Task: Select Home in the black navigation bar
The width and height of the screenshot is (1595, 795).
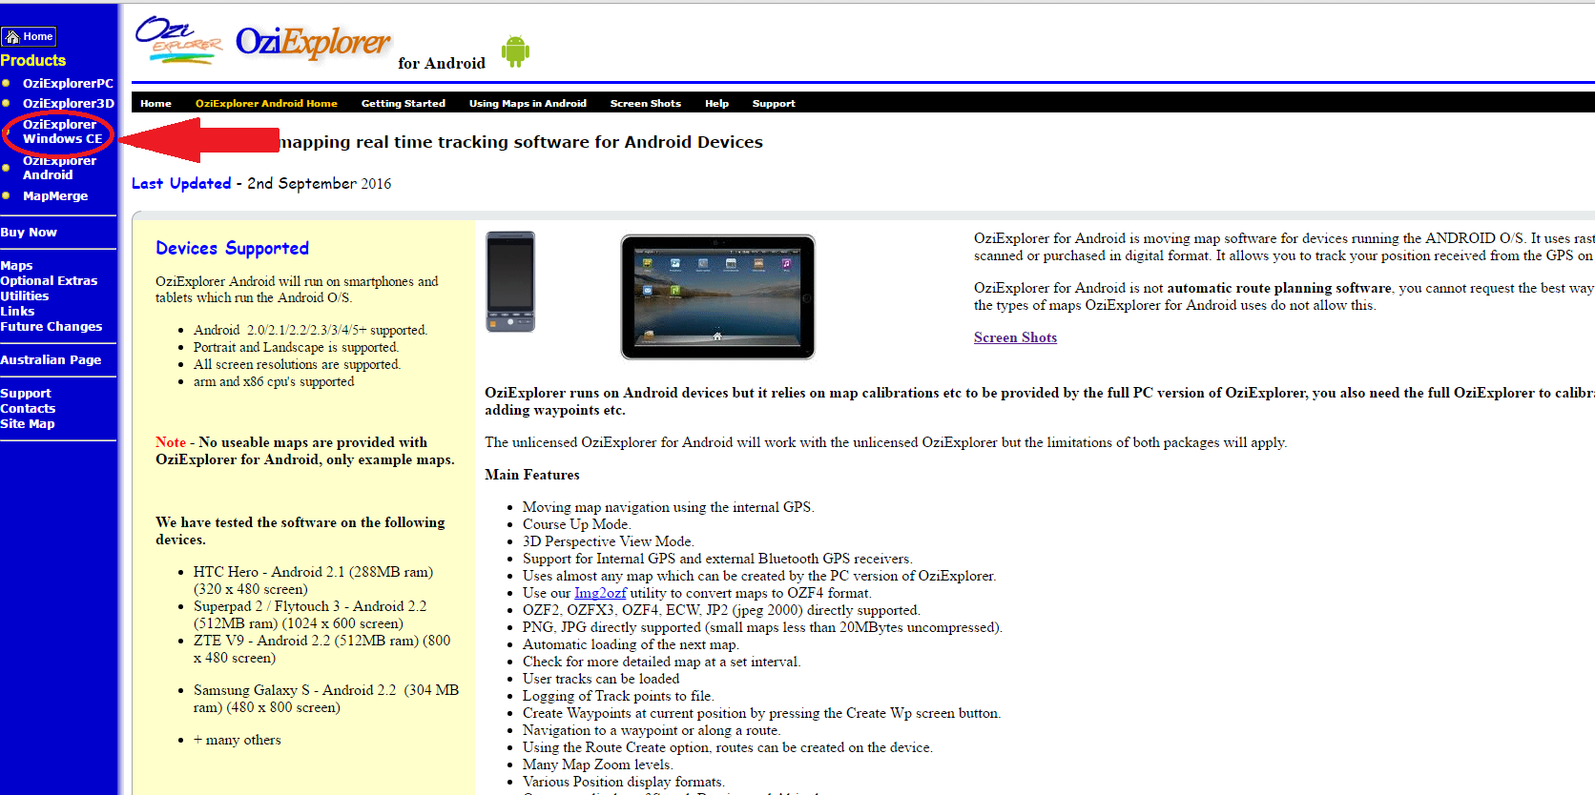Action: point(155,103)
